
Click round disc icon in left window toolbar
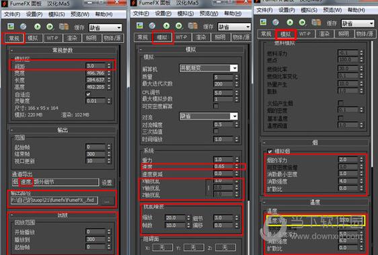tap(23, 26)
